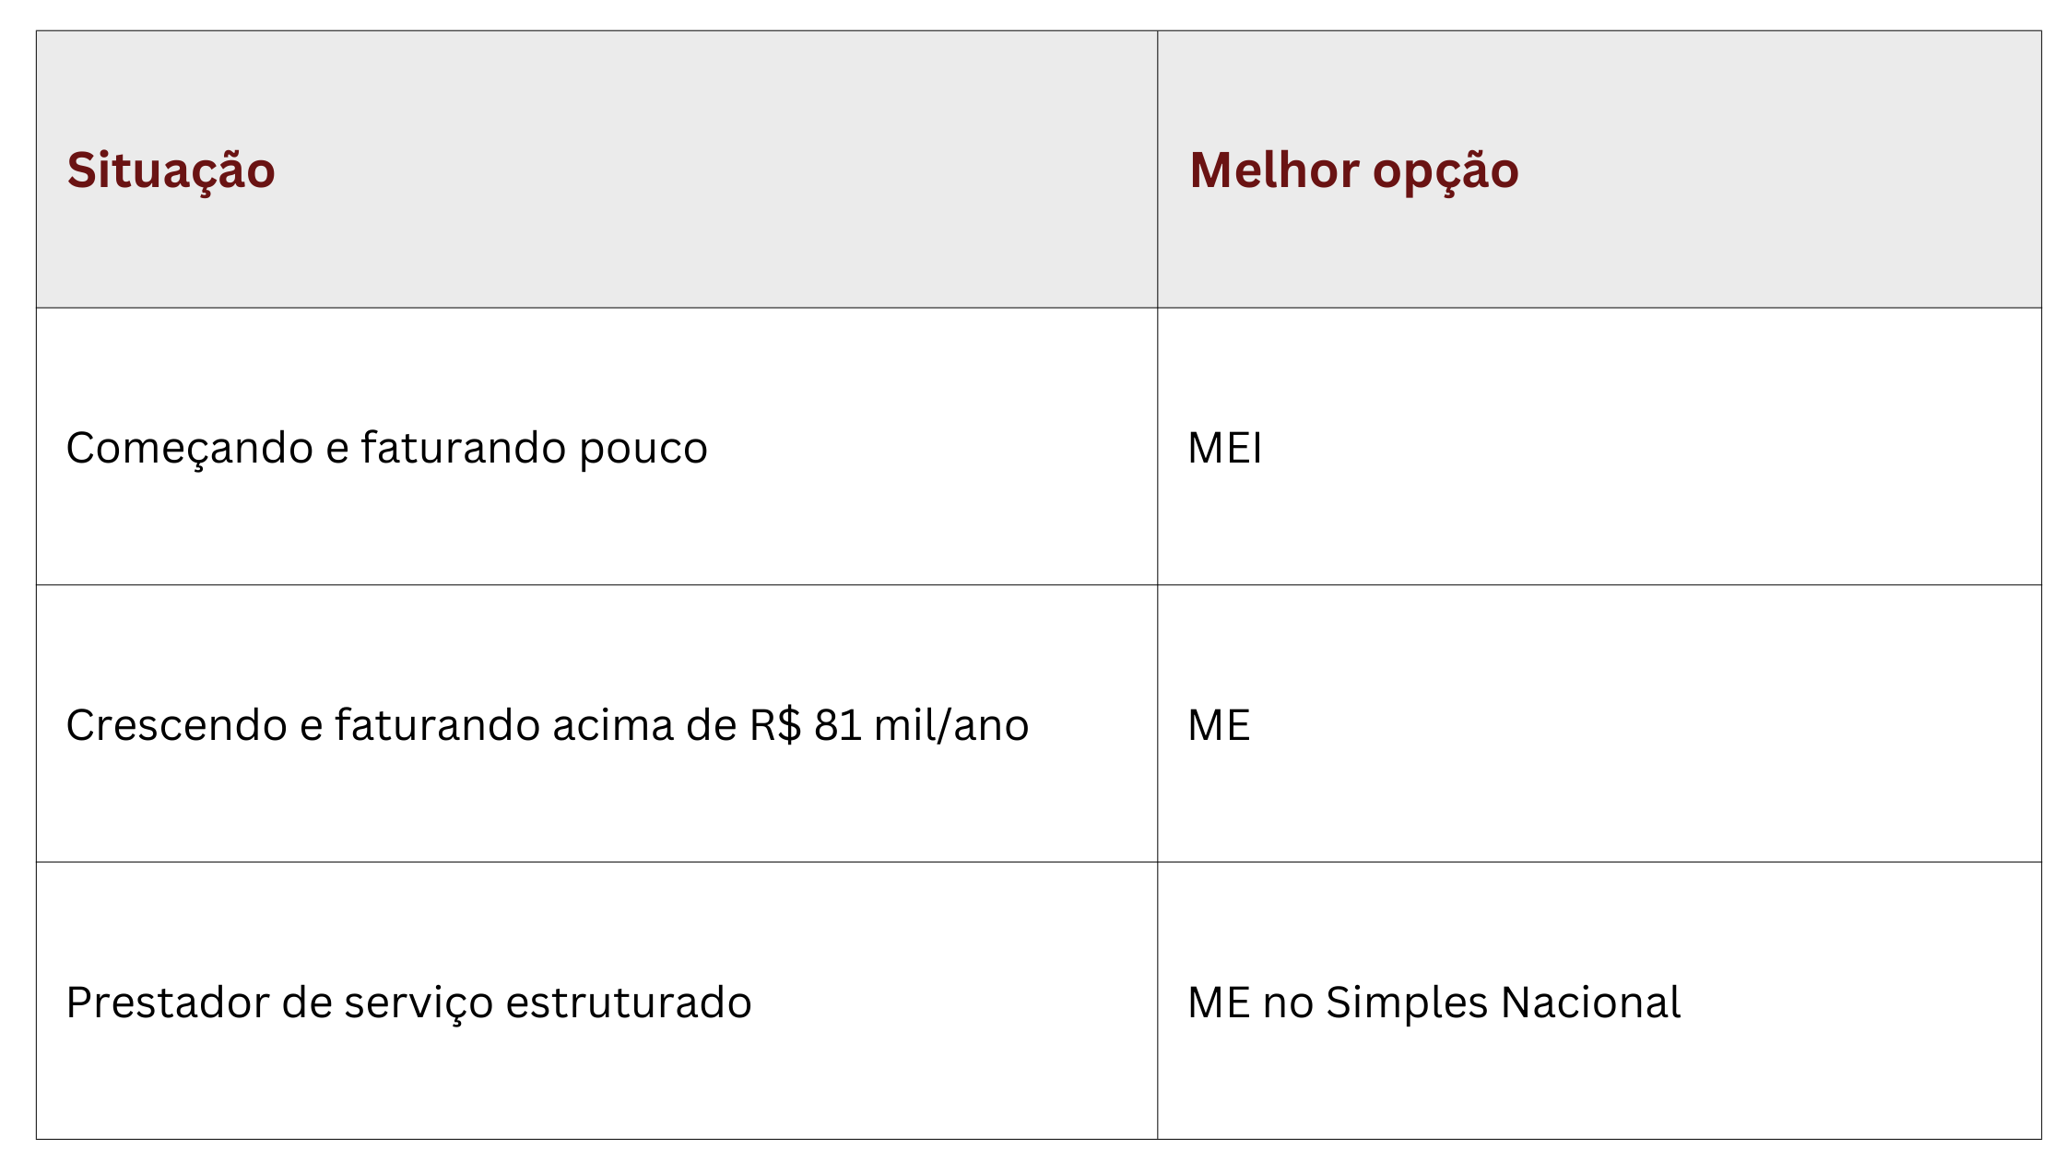2065x1161 pixels.
Task: Select the 'Começando e faturando pouco' cell
Action: tap(386, 448)
